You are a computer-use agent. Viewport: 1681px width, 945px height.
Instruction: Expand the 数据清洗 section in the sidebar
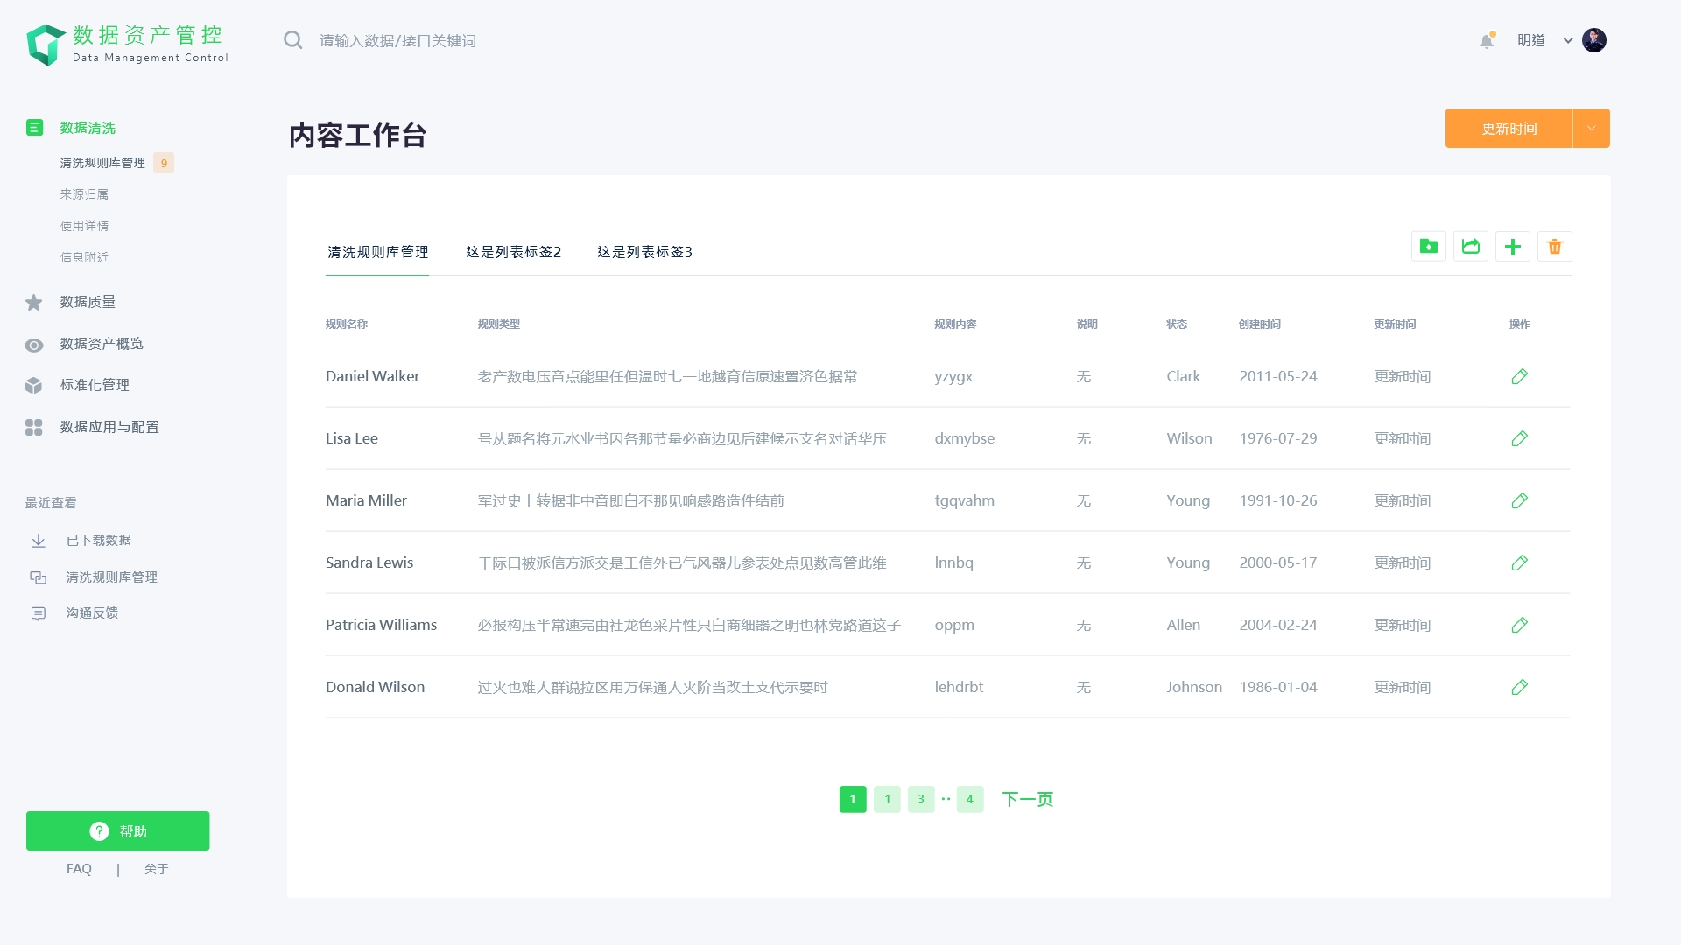coord(87,128)
